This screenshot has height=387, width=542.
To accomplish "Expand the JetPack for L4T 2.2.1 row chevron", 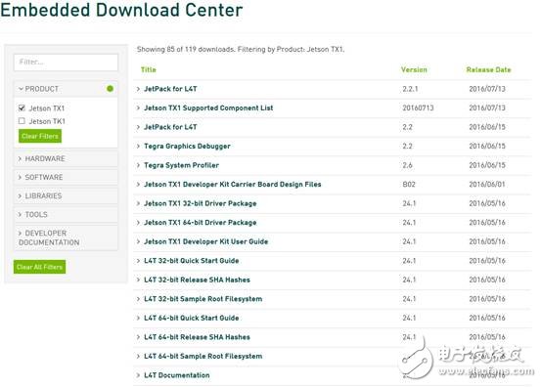I will pyautogui.click(x=138, y=89).
